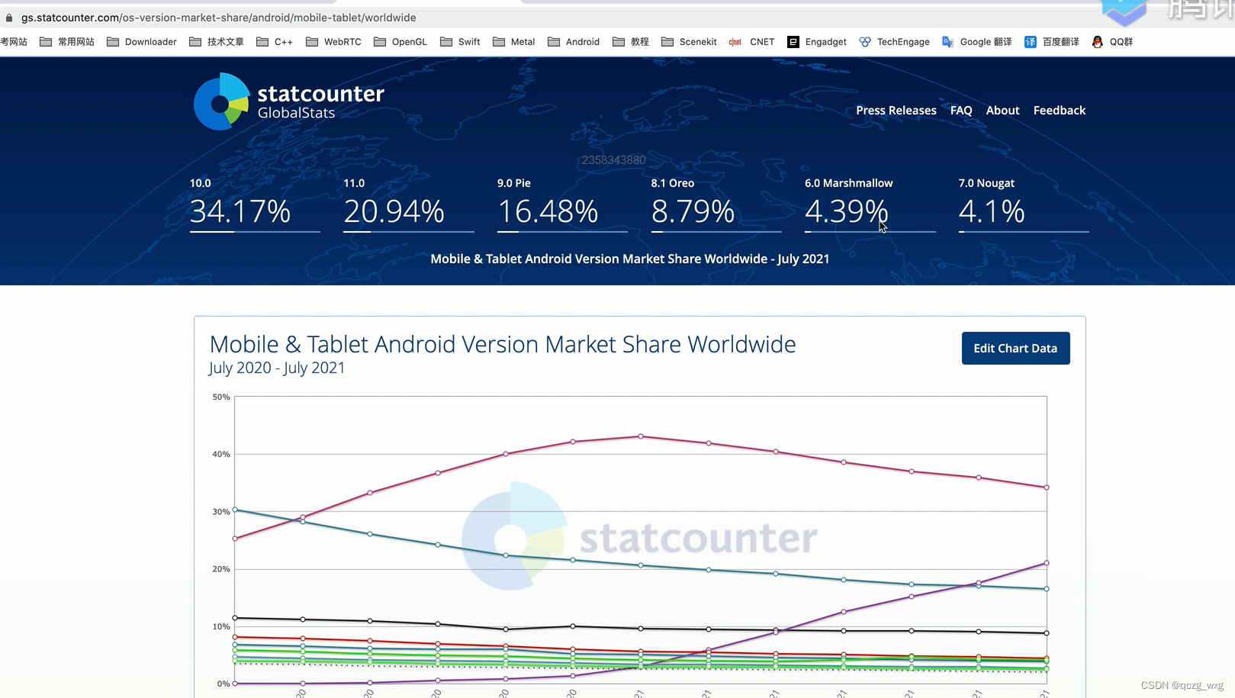The width and height of the screenshot is (1235, 698).
Task: Click the 50% y-axis label
Action: (x=221, y=397)
